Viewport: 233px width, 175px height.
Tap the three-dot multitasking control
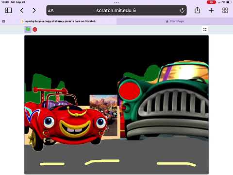(116, 2)
